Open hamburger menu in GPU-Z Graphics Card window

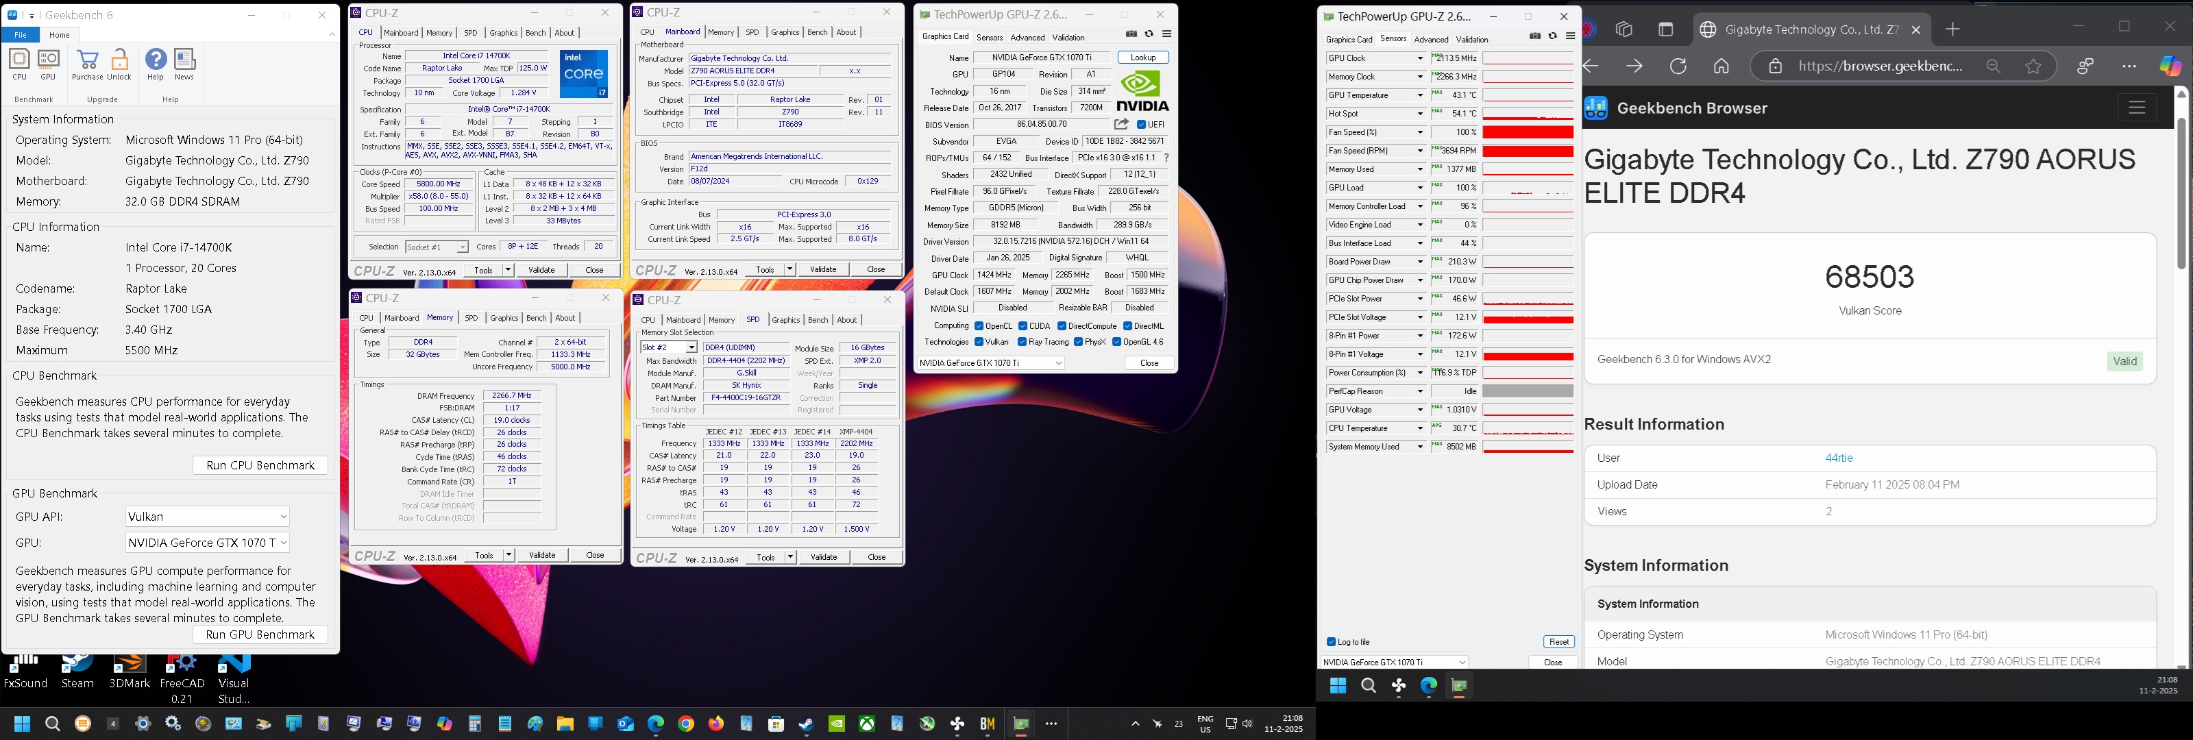[x=1167, y=34]
